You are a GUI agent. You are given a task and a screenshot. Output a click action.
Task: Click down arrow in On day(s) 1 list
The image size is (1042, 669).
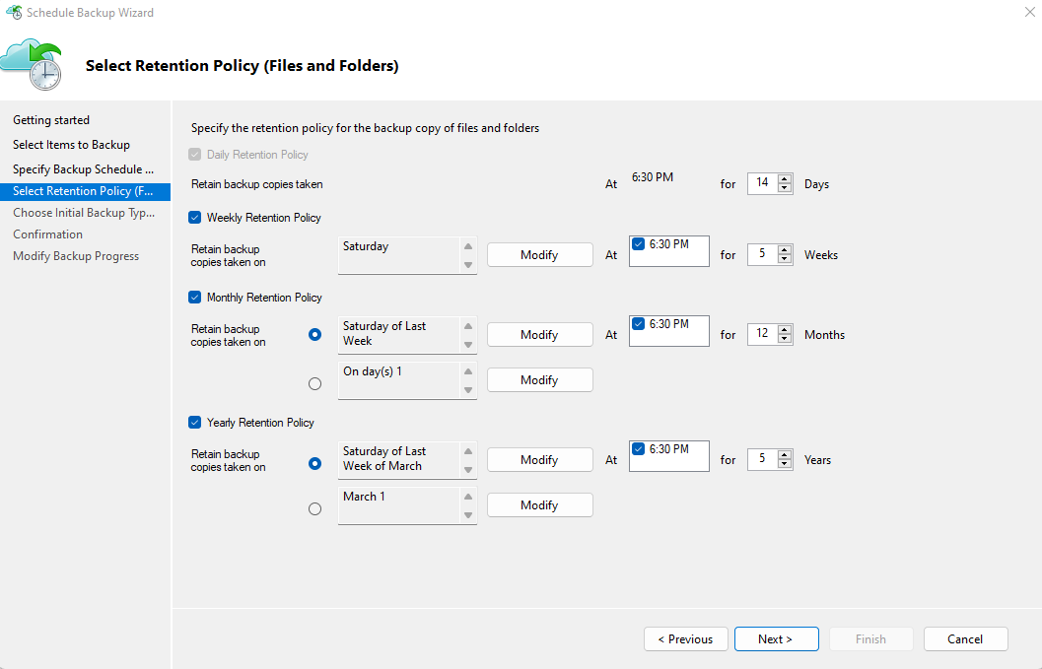[468, 390]
